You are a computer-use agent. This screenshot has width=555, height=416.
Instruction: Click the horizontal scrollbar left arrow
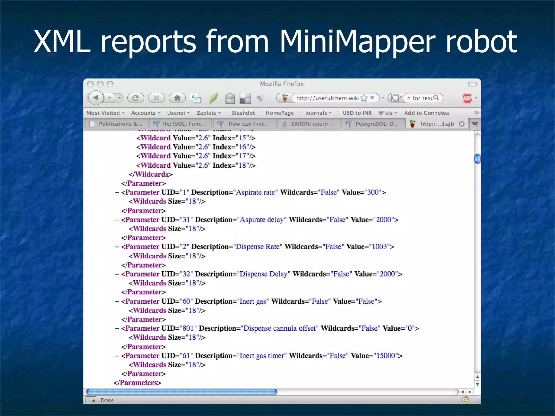click(x=462, y=392)
